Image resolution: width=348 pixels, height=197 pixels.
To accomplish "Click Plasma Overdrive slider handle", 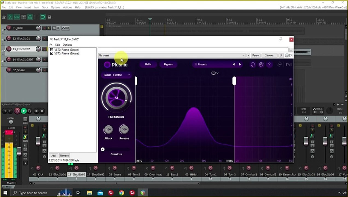I will [103, 149].
